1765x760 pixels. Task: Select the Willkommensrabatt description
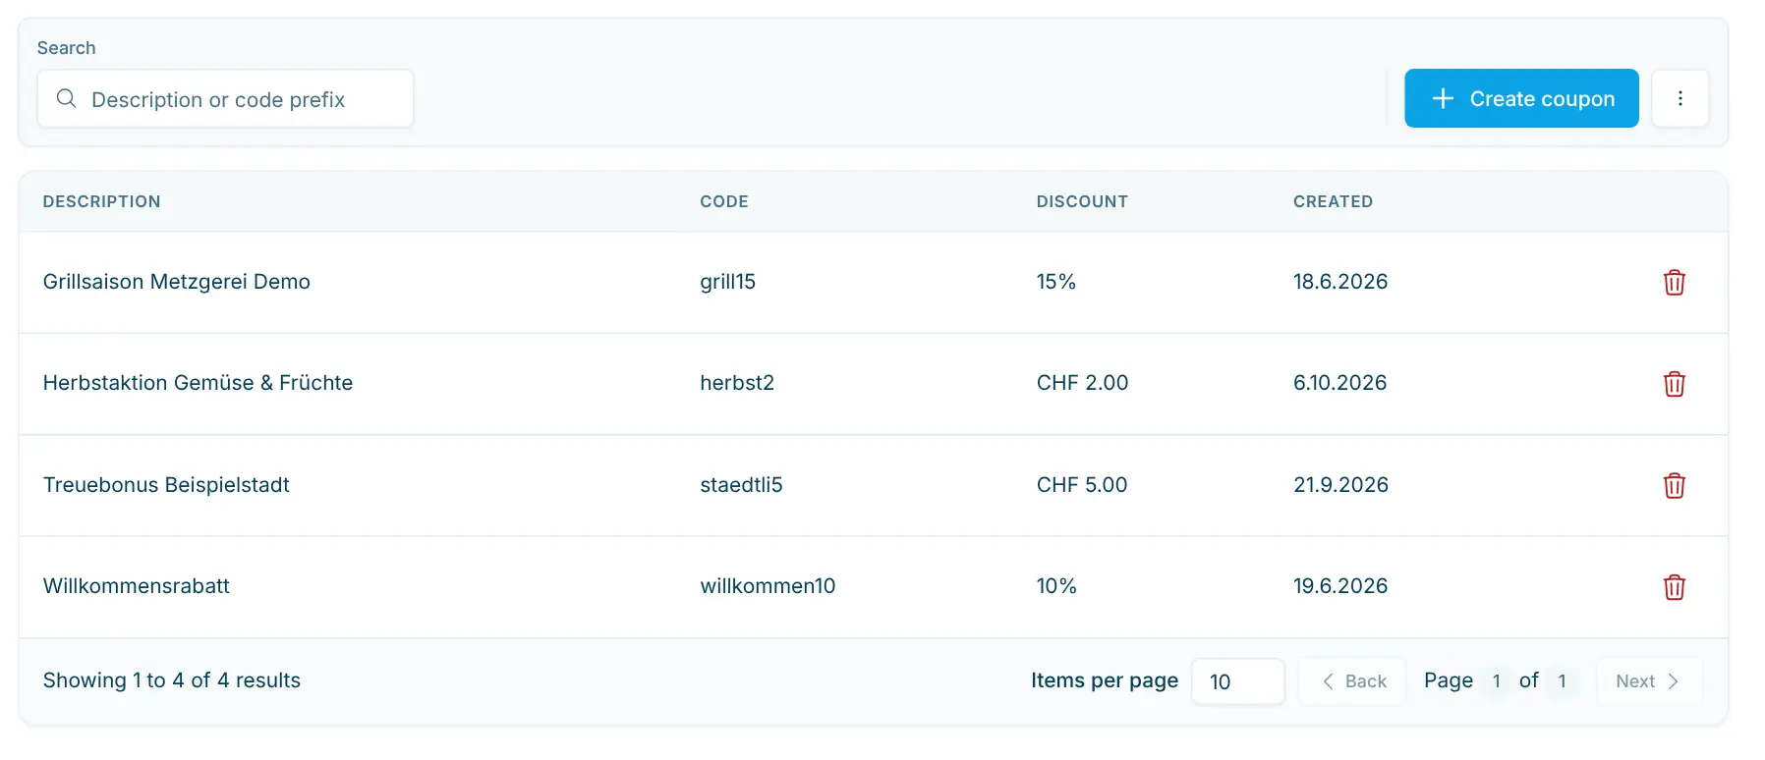137,586
